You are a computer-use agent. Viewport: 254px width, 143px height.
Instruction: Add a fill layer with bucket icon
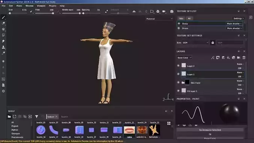pos(228,58)
